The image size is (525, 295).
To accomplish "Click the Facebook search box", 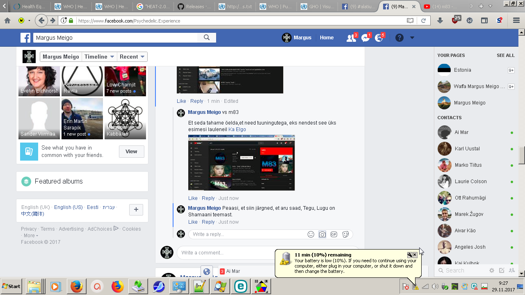I will point(115,38).
